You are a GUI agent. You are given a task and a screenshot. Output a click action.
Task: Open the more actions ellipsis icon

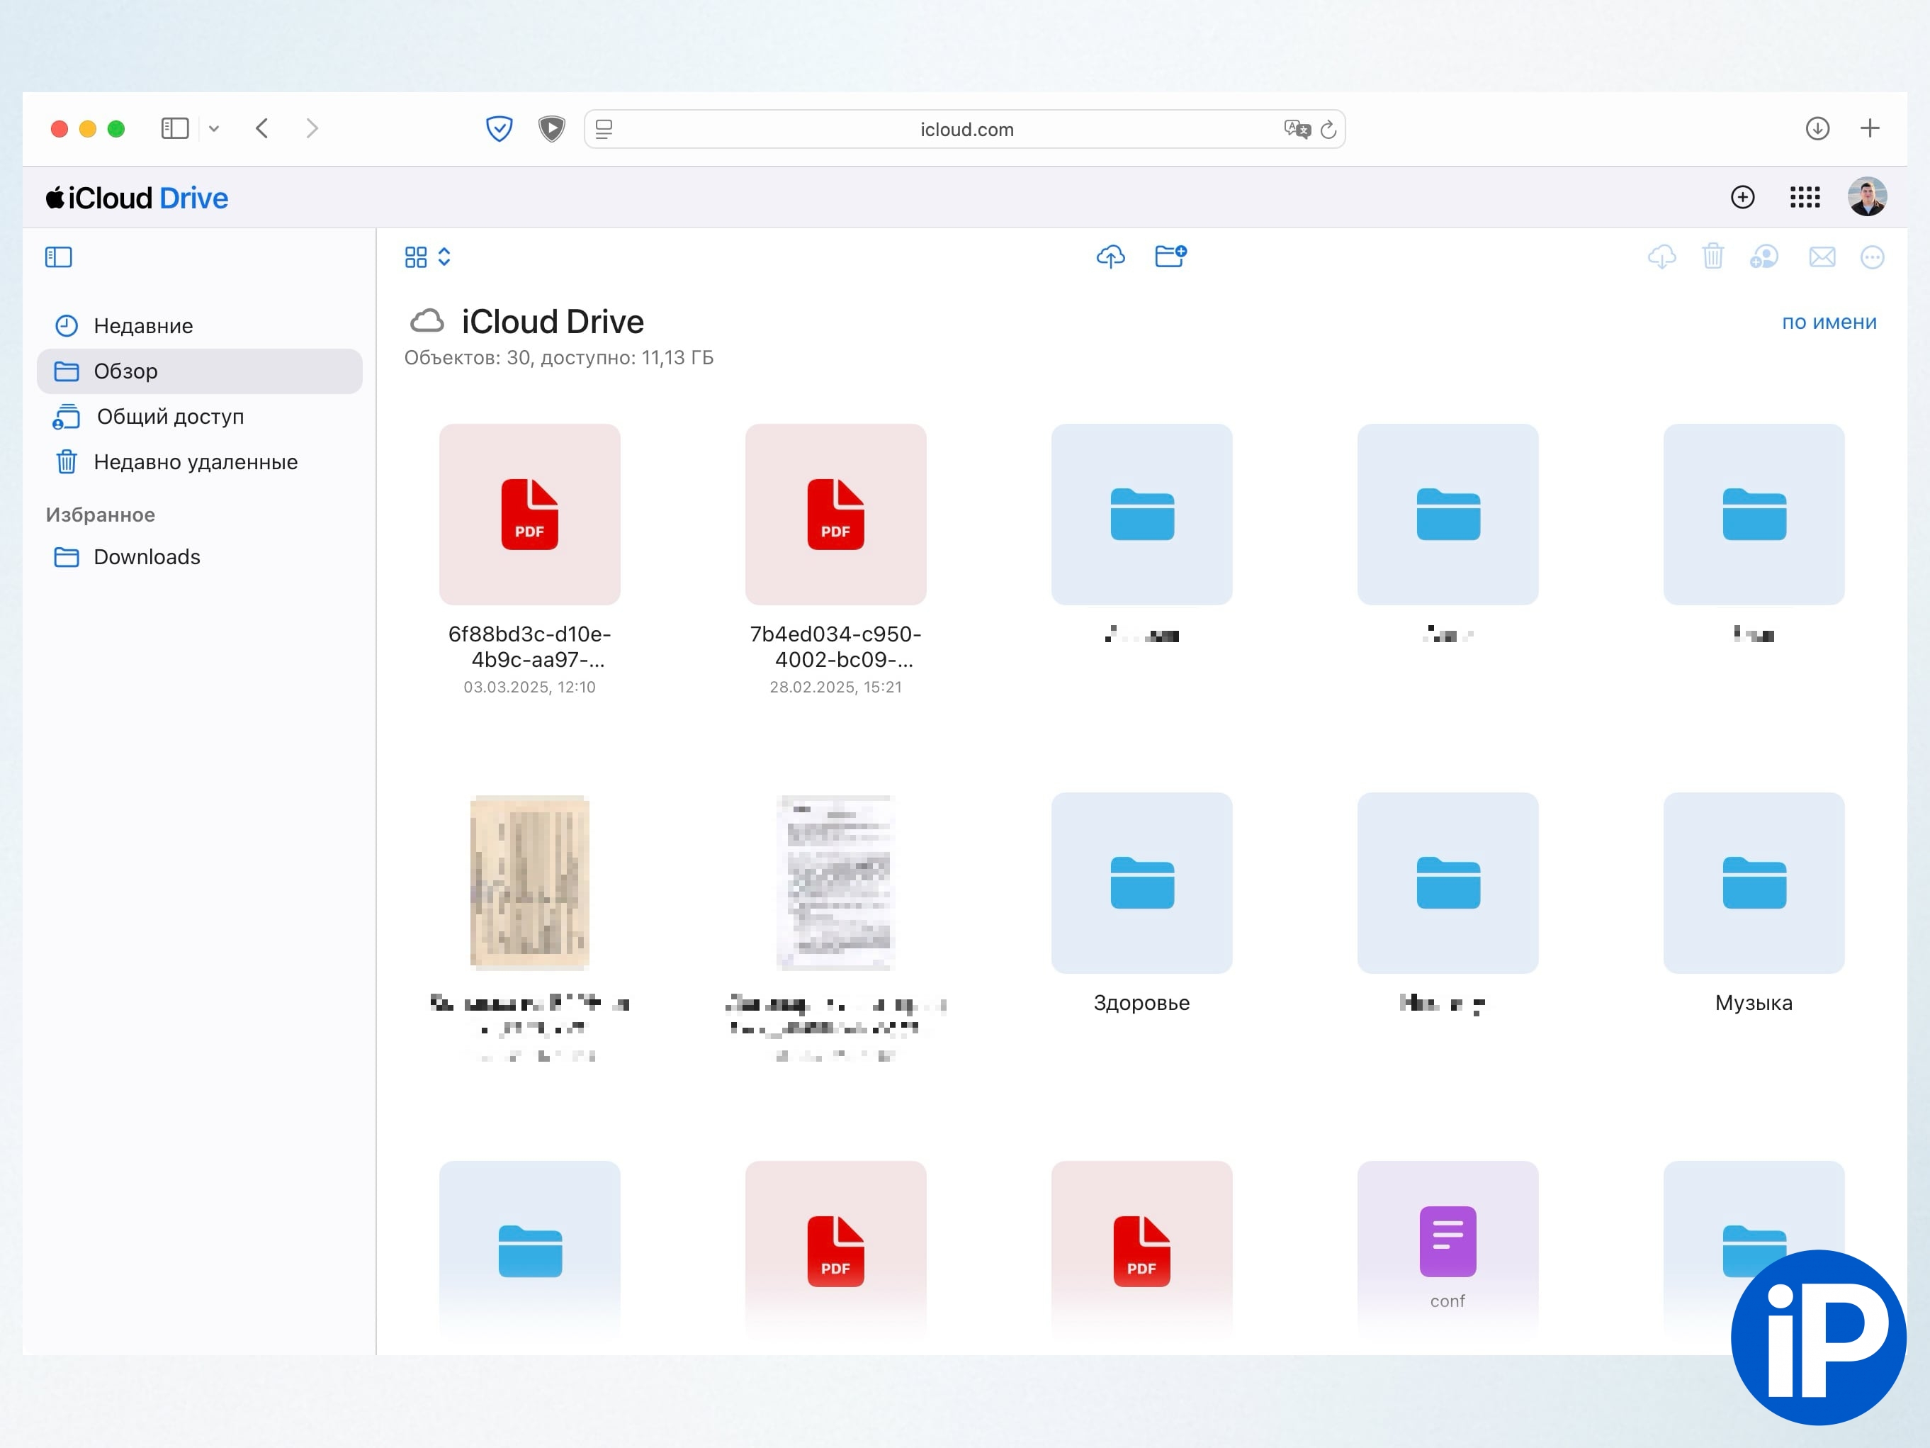(1873, 257)
